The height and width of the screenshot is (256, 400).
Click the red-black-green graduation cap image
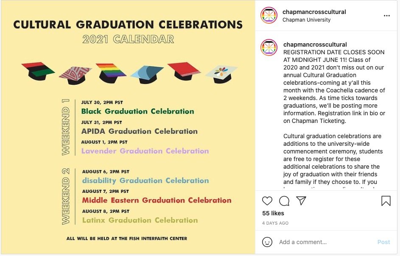tap(38, 72)
